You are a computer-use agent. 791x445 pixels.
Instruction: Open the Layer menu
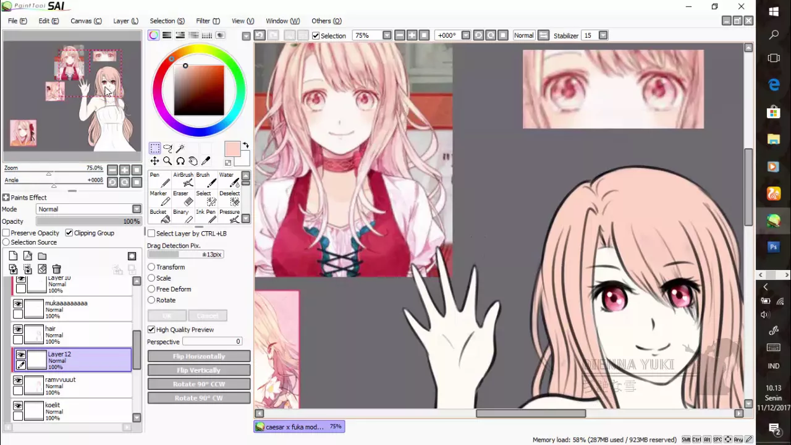(125, 21)
